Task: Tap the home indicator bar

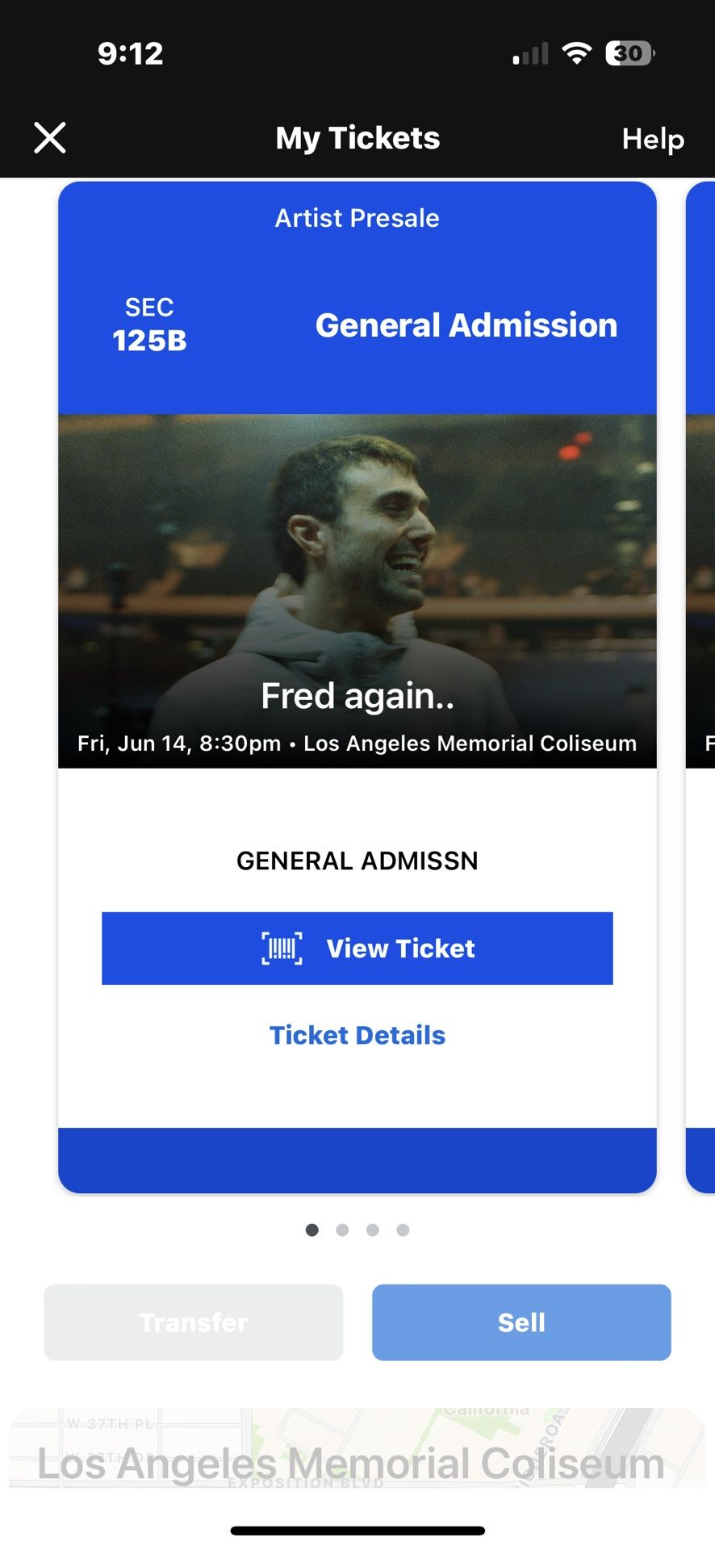Action: point(357,1531)
